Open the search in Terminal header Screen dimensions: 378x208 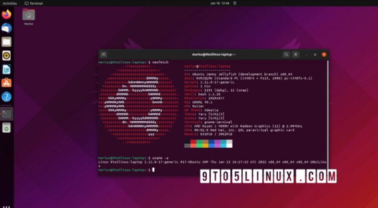point(286,55)
